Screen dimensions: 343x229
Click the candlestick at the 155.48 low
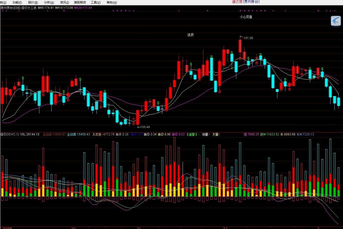click(x=138, y=117)
